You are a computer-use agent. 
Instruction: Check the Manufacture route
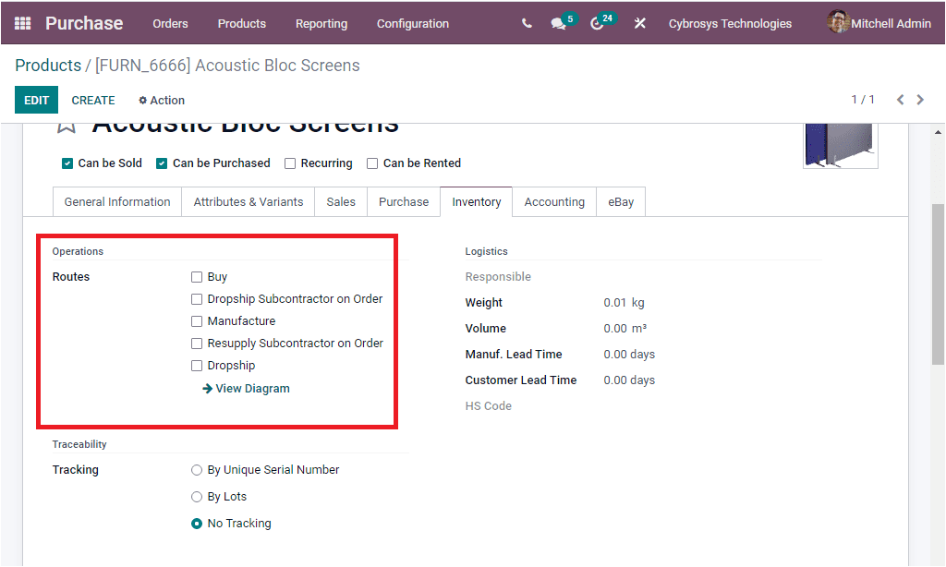tap(197, 320)
